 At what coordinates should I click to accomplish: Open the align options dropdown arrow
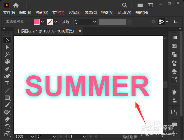[x=167, y=22]
